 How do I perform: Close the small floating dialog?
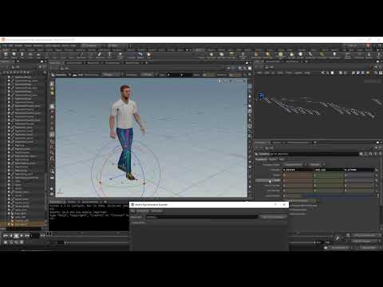click(284, 205)
